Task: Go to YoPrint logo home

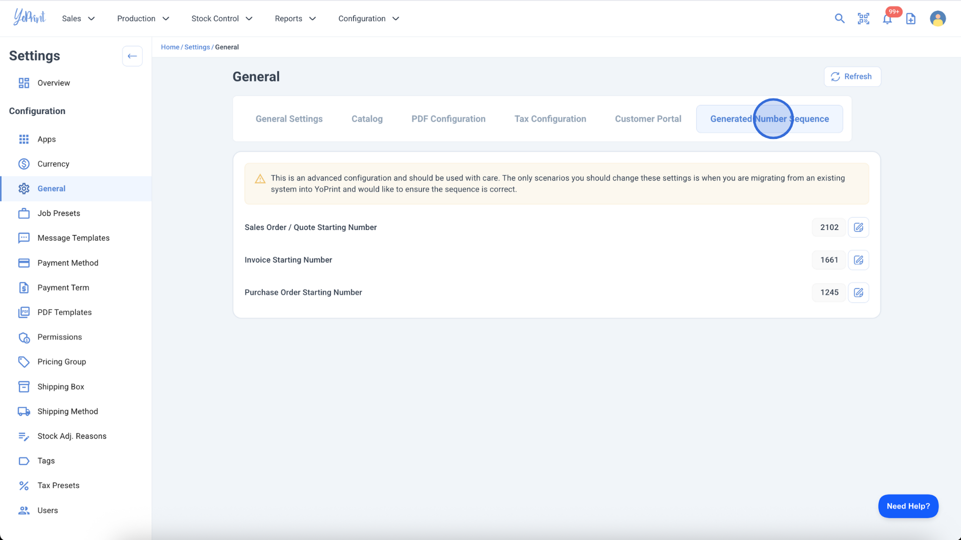Action: 30,17
